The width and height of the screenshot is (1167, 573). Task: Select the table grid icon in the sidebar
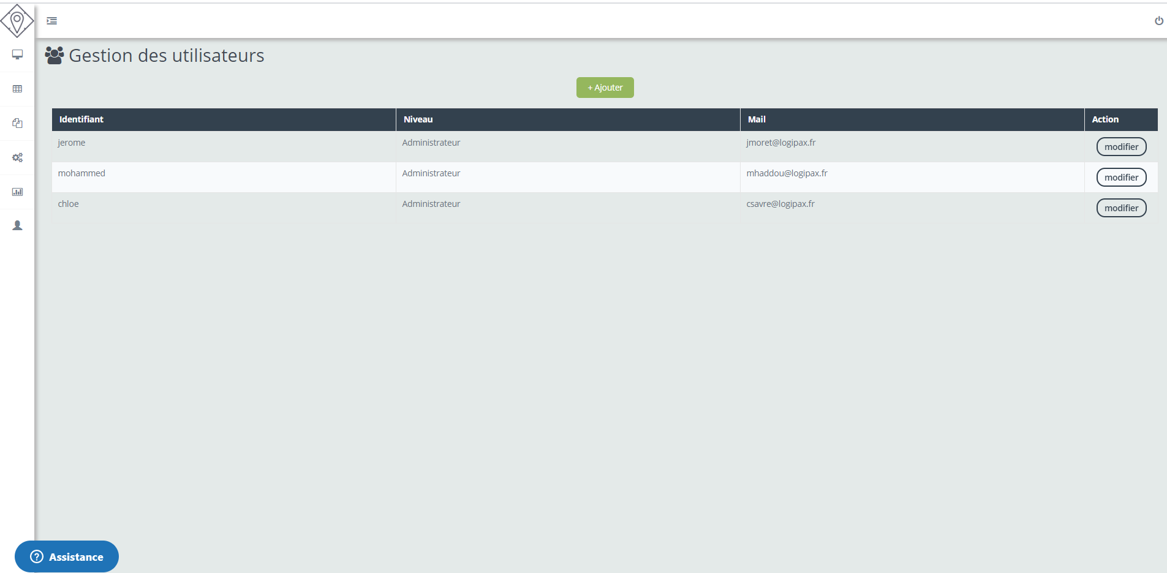point(17,89)
